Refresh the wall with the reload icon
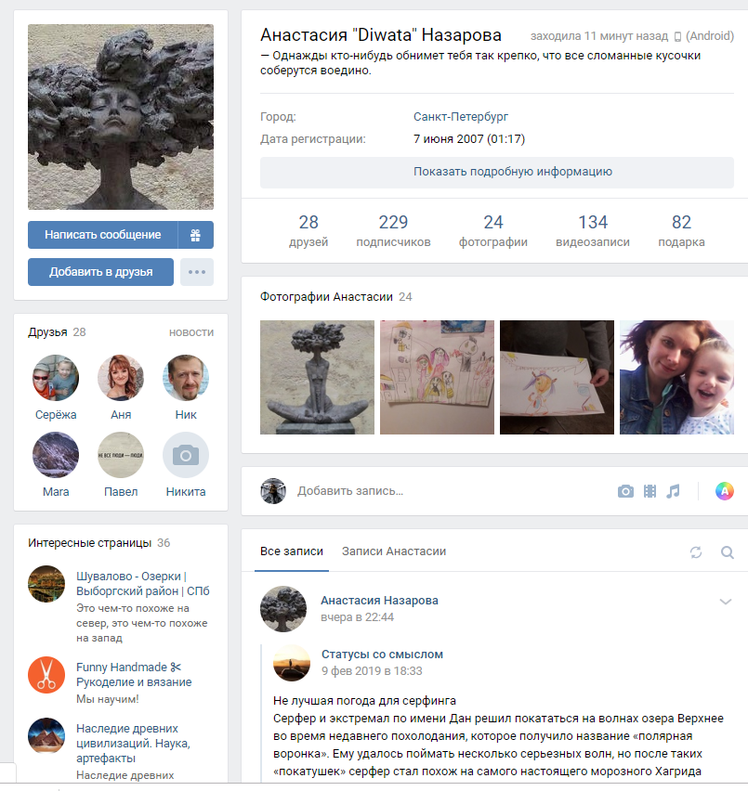Image resolution: width=748 pixels, height=791 pixels. pyautogui.click(x=696, y=552)
